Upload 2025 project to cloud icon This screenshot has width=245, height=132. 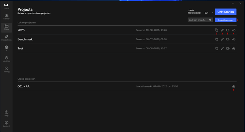click(234, 30)
